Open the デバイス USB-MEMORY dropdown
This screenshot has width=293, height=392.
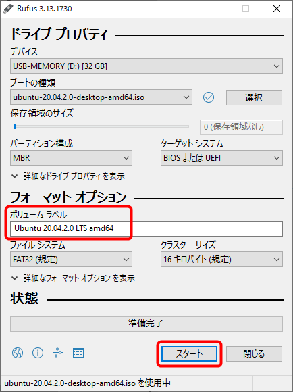pos(146,66)
